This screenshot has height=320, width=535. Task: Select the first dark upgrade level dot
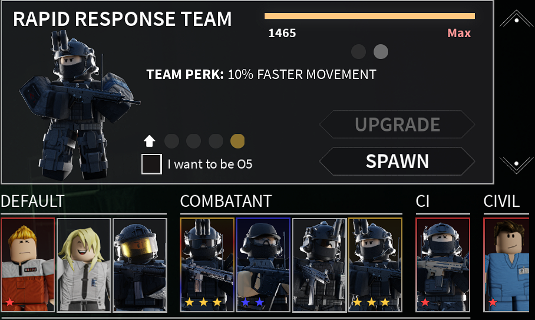(x=171, y=141)
